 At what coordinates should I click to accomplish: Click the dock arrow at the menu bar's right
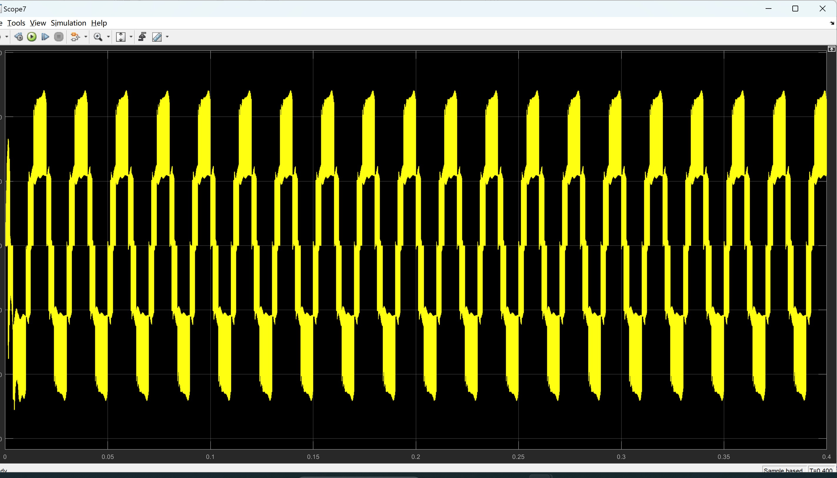pos(832,23)
